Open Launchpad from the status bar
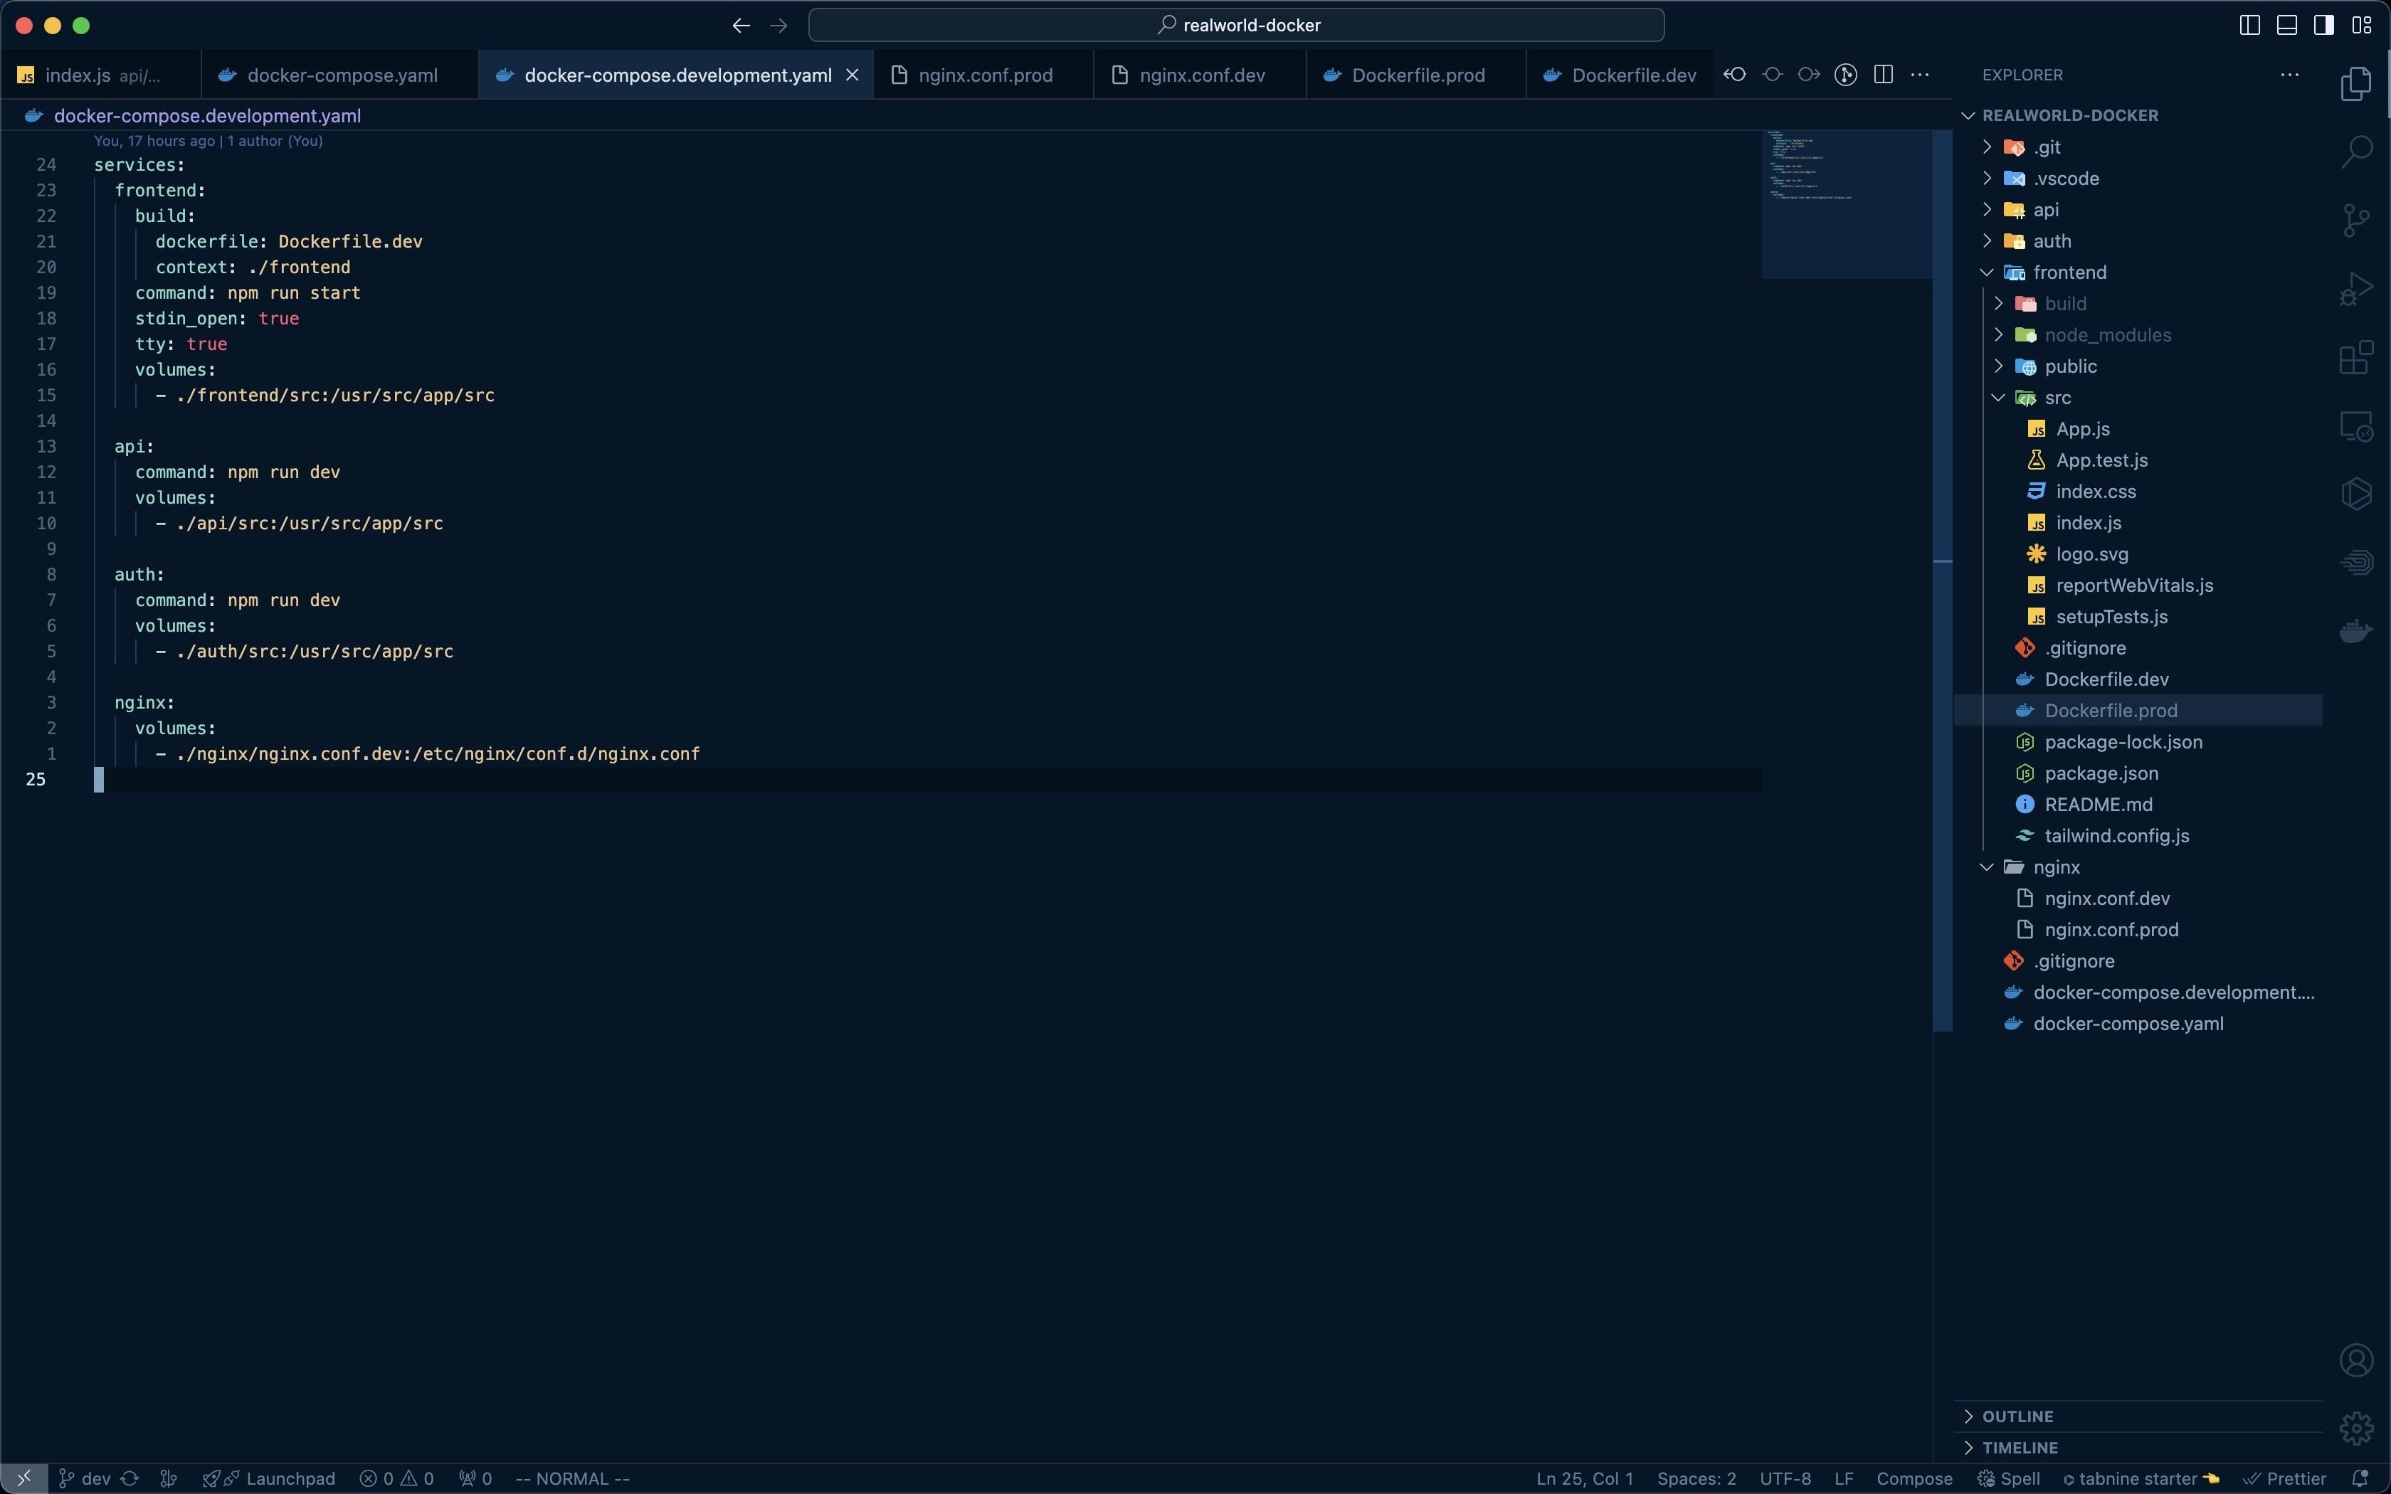Screen dimensions: 2391x1494 269,1478
